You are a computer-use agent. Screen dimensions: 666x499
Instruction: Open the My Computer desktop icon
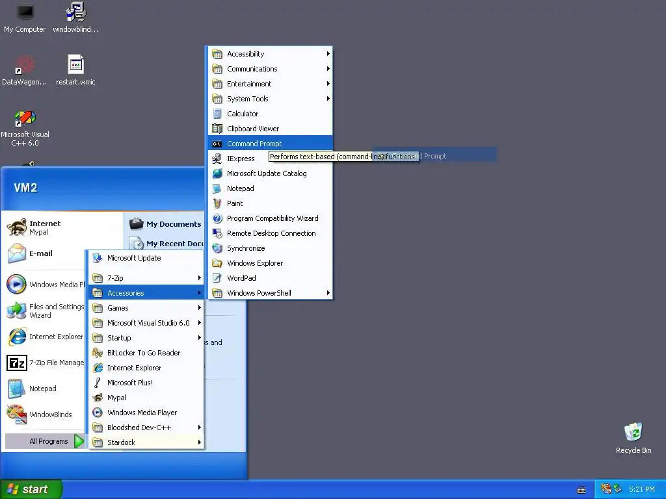[25, 13]
